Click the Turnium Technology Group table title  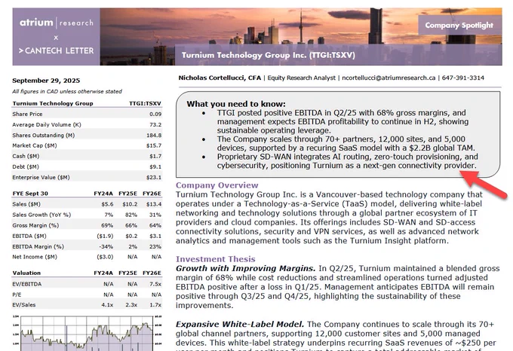pyautogui.click(x=53, y=103)
